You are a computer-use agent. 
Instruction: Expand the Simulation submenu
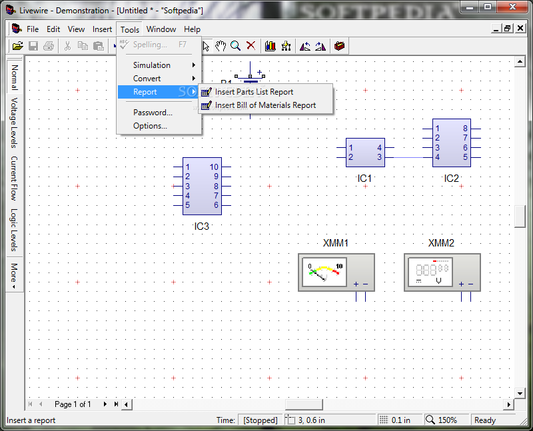pos(159,65)
